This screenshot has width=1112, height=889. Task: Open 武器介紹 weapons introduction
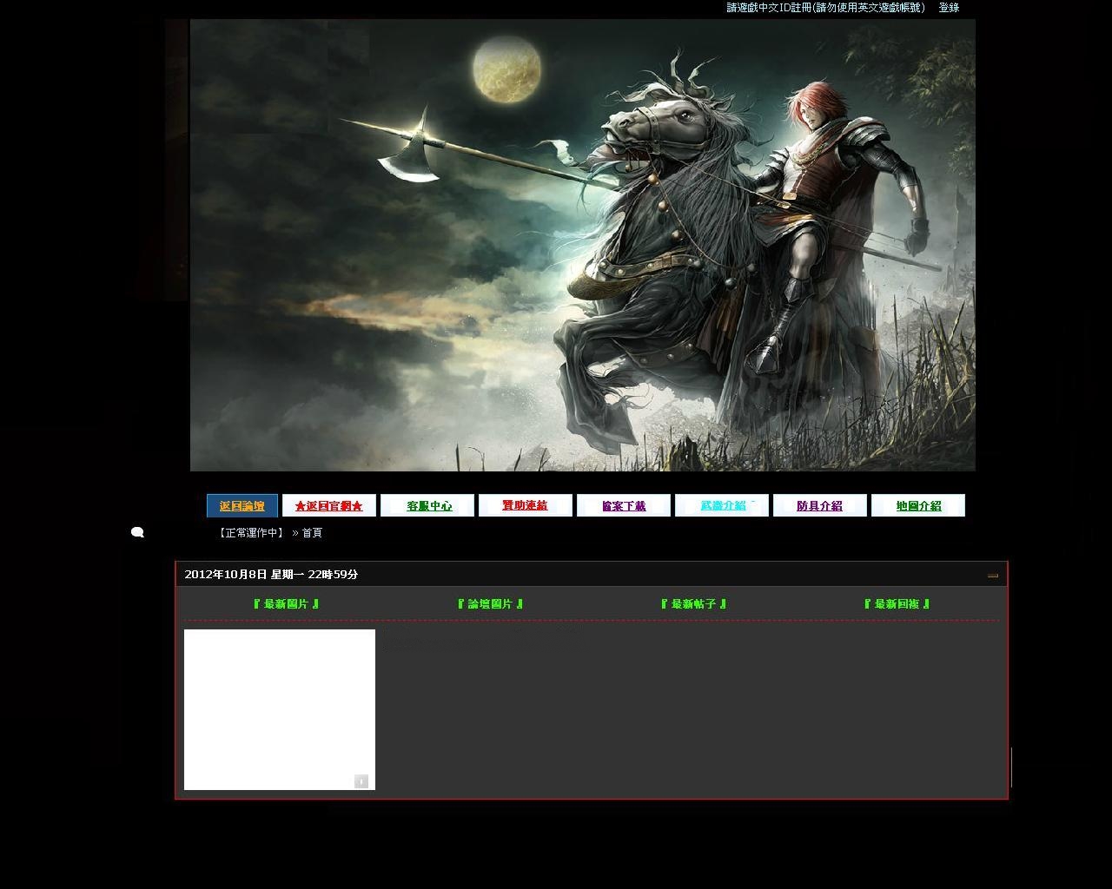pos(722,505)
